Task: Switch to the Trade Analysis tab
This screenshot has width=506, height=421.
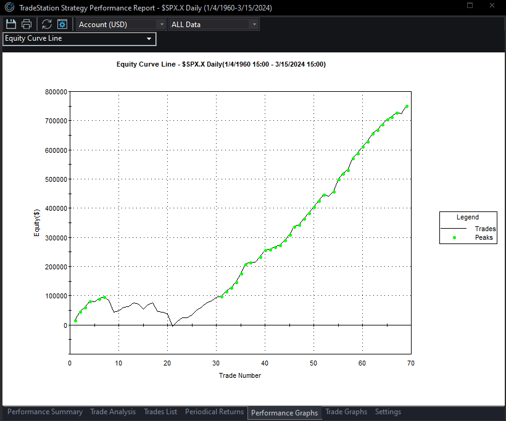Action: [x=113, y=412]
